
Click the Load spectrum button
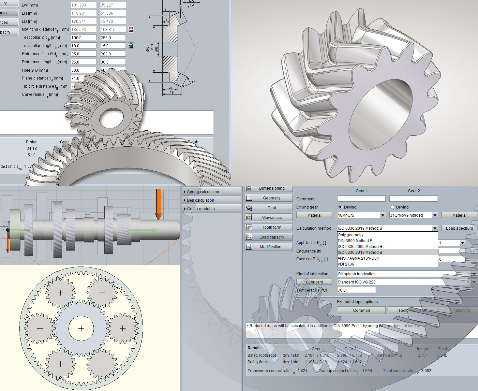[x=459, y=228]
